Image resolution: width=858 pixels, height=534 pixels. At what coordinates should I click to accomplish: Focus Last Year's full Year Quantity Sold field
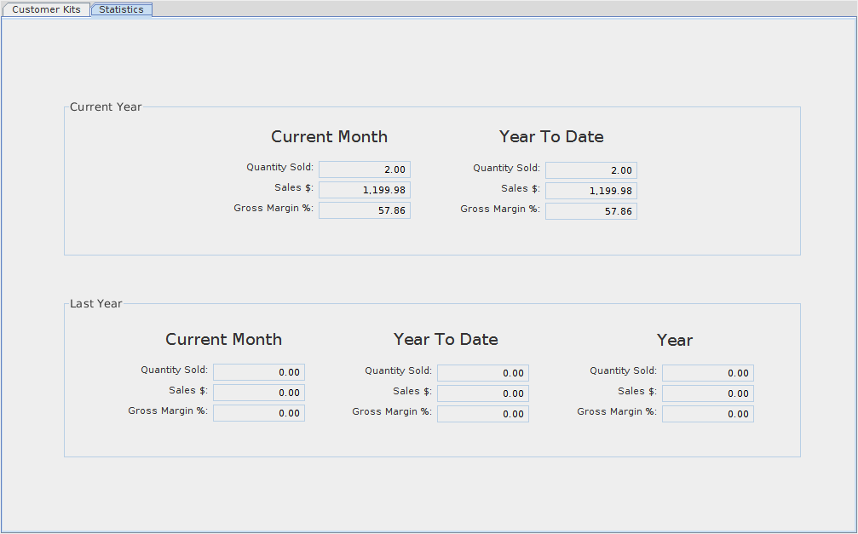(x=707, y=373)
